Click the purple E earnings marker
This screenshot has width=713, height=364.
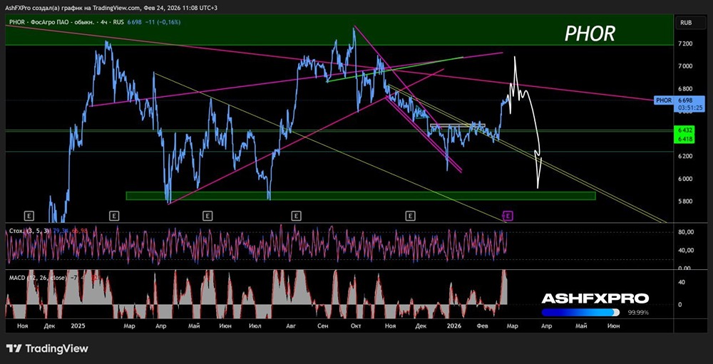(509, 215)
